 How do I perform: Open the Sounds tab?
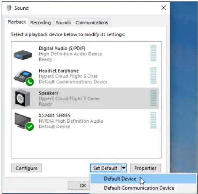click(63, 23)
